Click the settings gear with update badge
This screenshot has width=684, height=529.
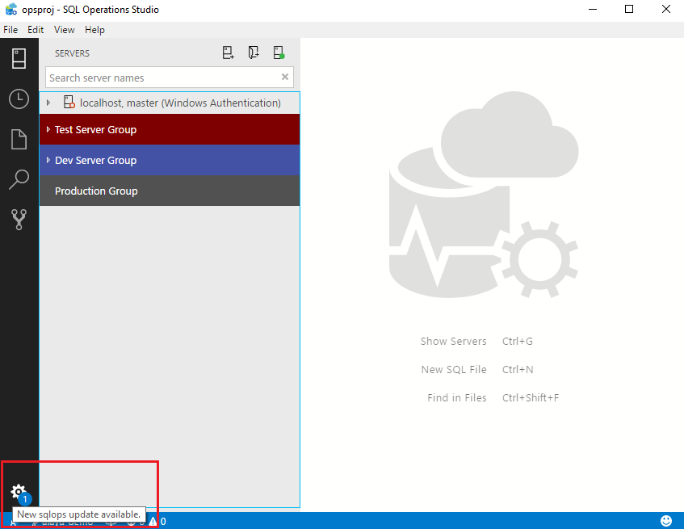19,492
